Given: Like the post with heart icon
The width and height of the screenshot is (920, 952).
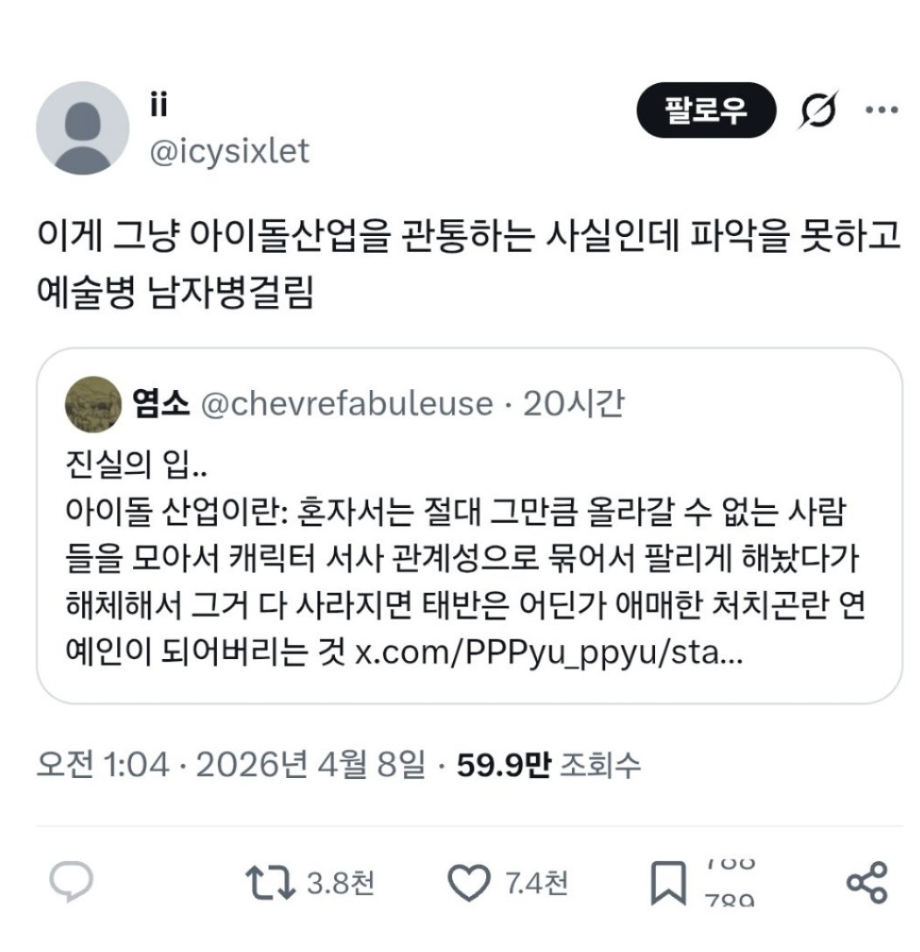Looking at the screenshot, I should [x=469, y=883].
